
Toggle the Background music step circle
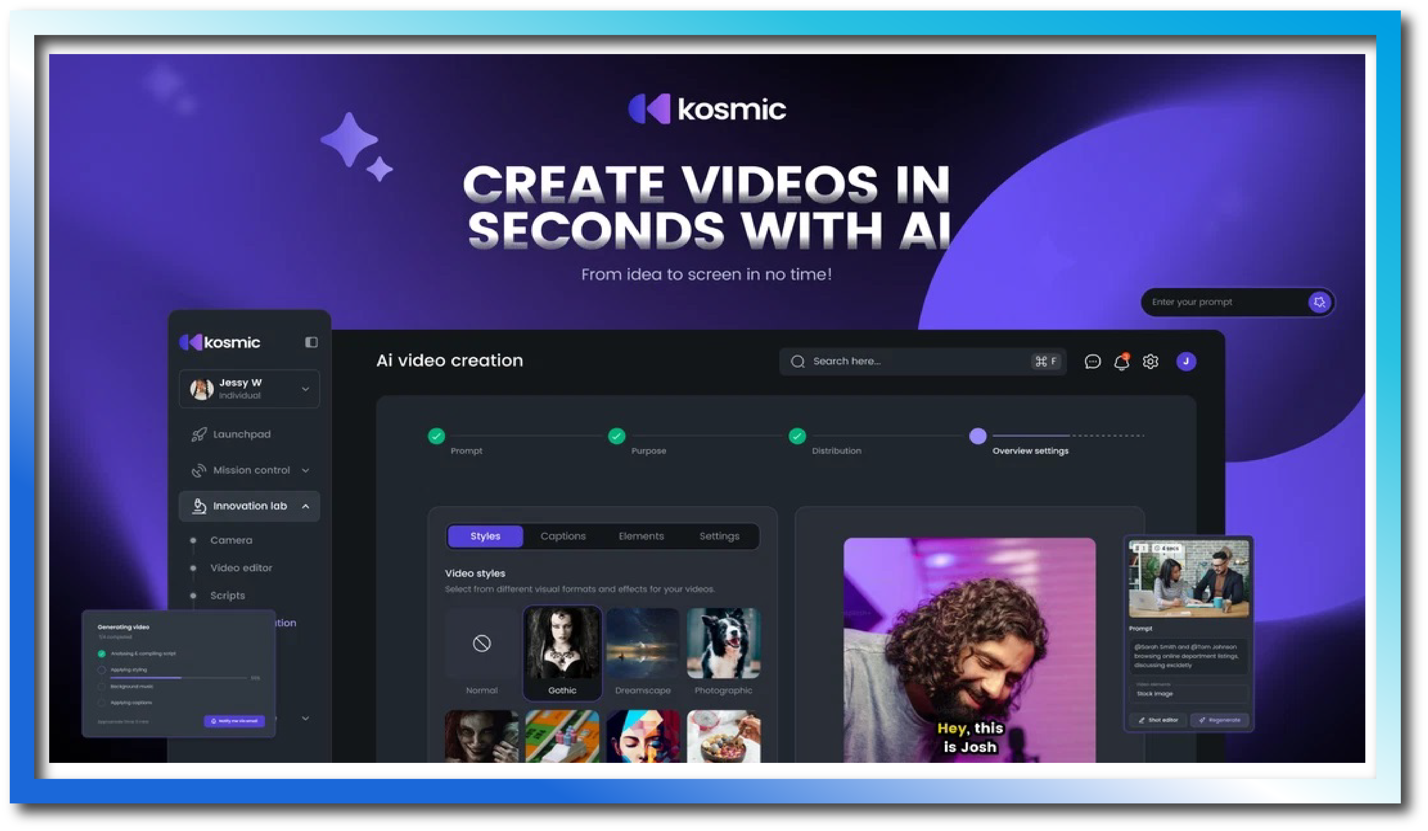point(101,686)
